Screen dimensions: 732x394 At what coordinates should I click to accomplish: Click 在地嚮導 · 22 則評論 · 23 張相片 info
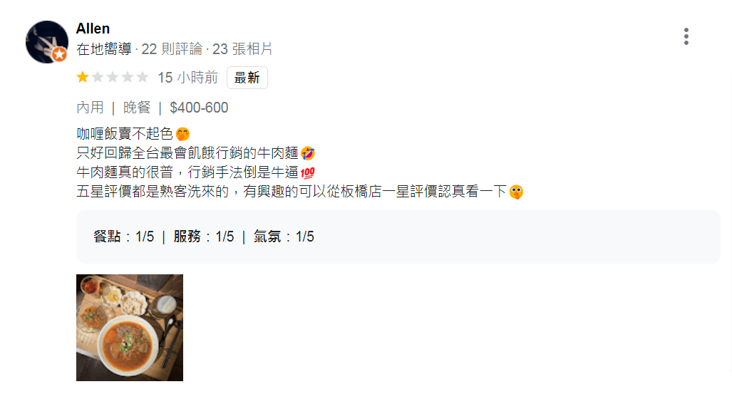click(174, 49)
